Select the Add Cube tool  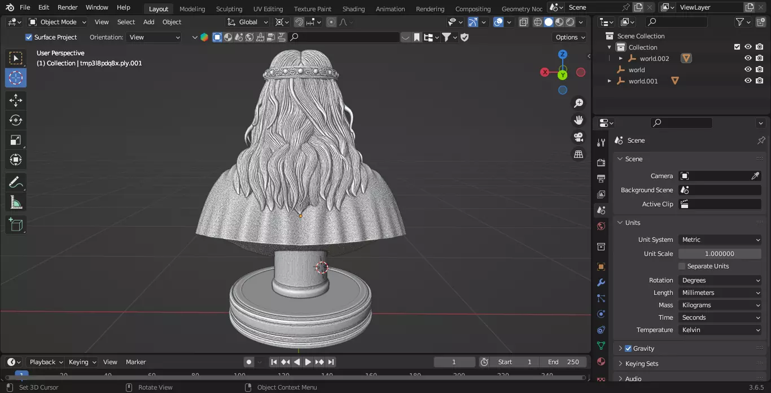pos(16,225)
